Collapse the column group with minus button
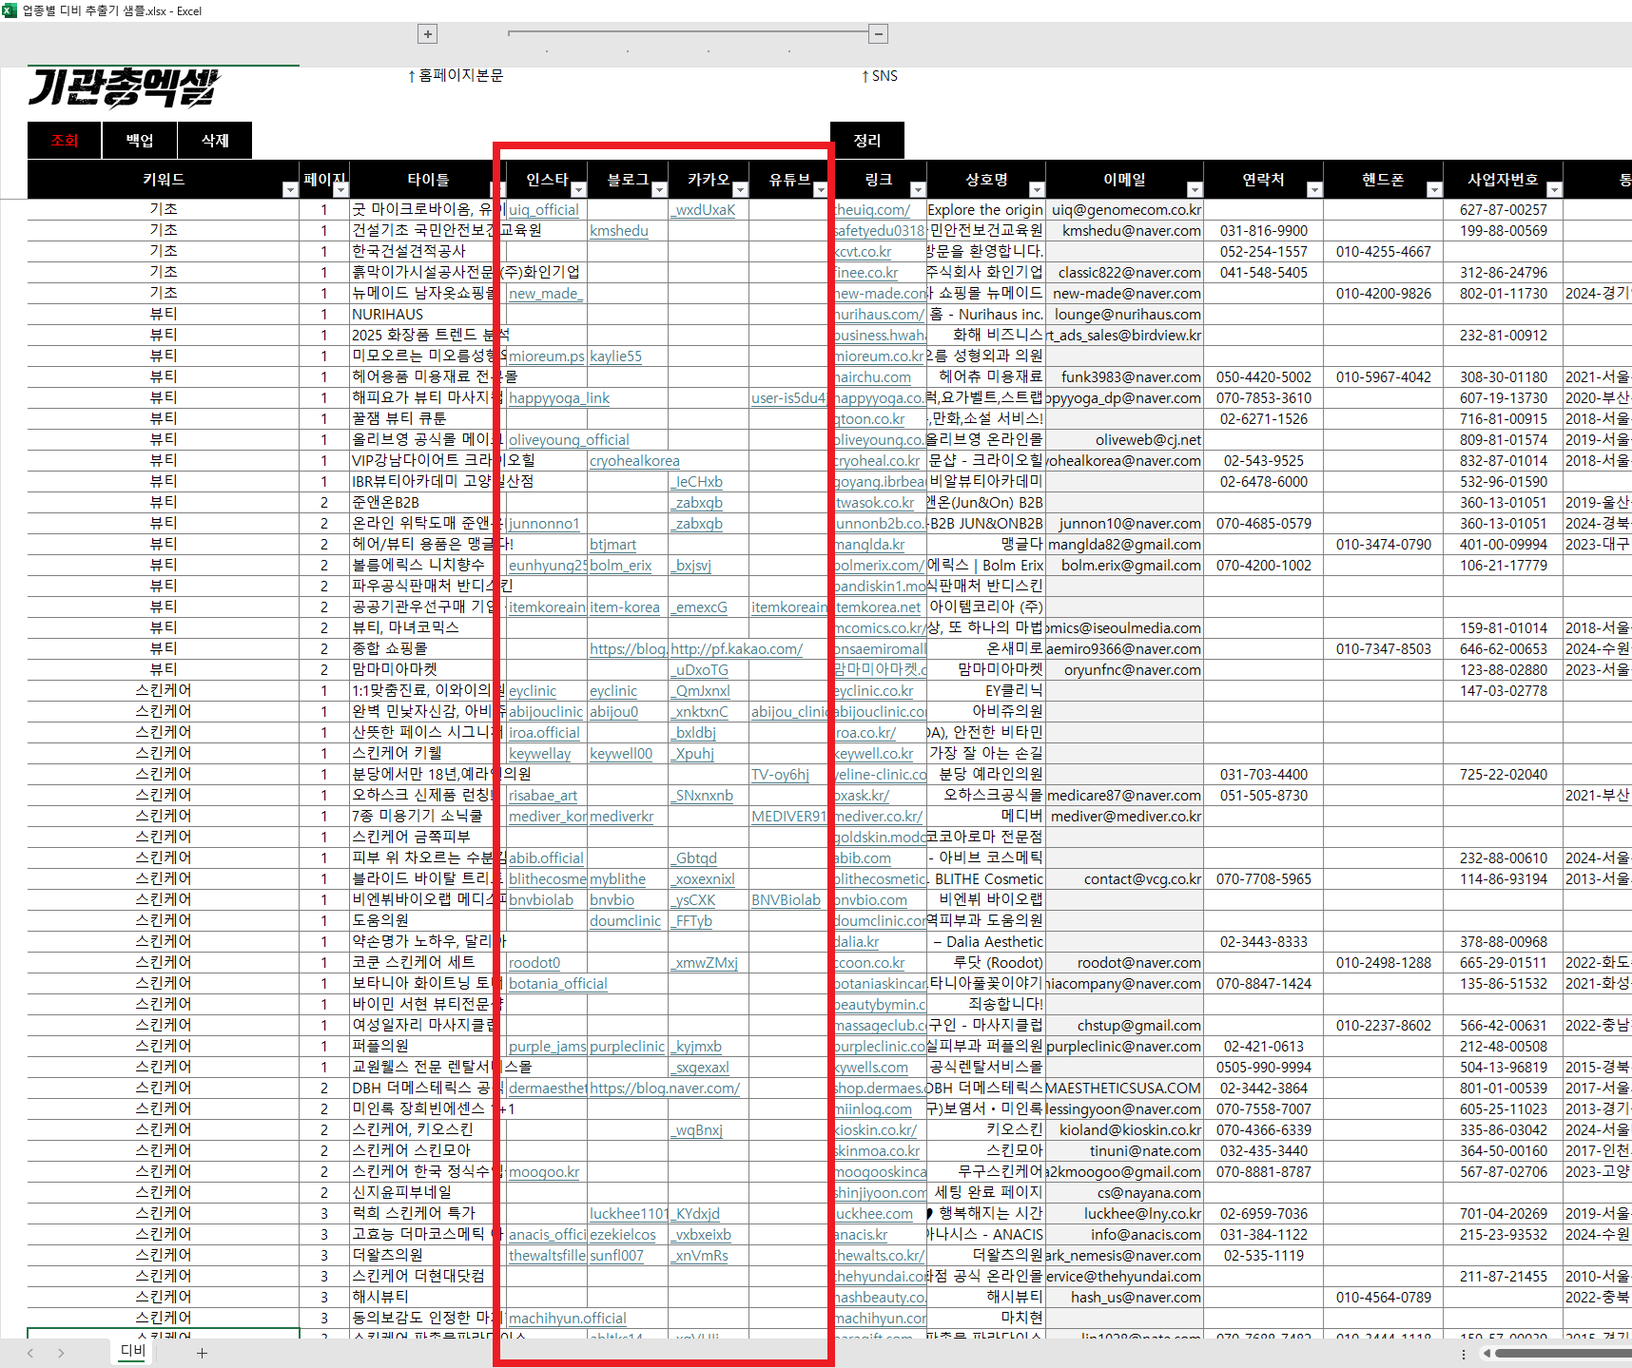1632x1368 pixels. pyautogui.click(x=879, y=34)
